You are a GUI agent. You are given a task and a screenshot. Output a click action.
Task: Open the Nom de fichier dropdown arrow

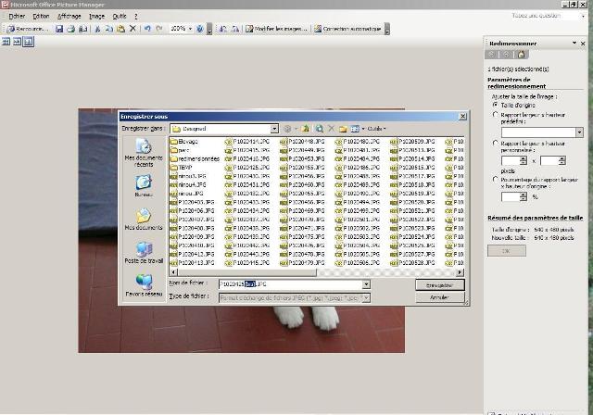click(366, 284)
